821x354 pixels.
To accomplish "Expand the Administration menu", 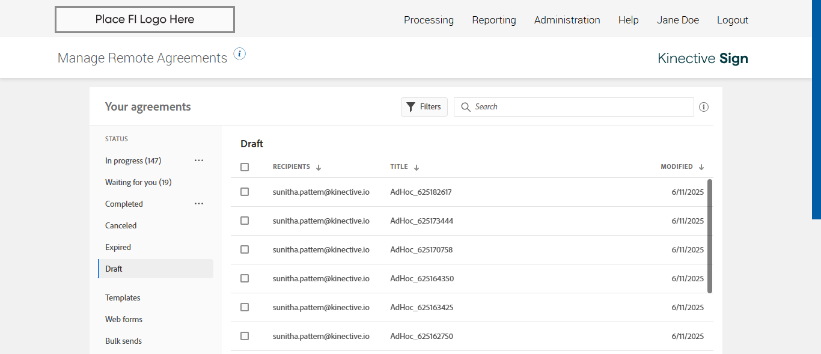I will coord(567,20).
